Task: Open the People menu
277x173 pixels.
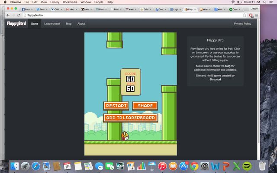Action: pos(99,2)
